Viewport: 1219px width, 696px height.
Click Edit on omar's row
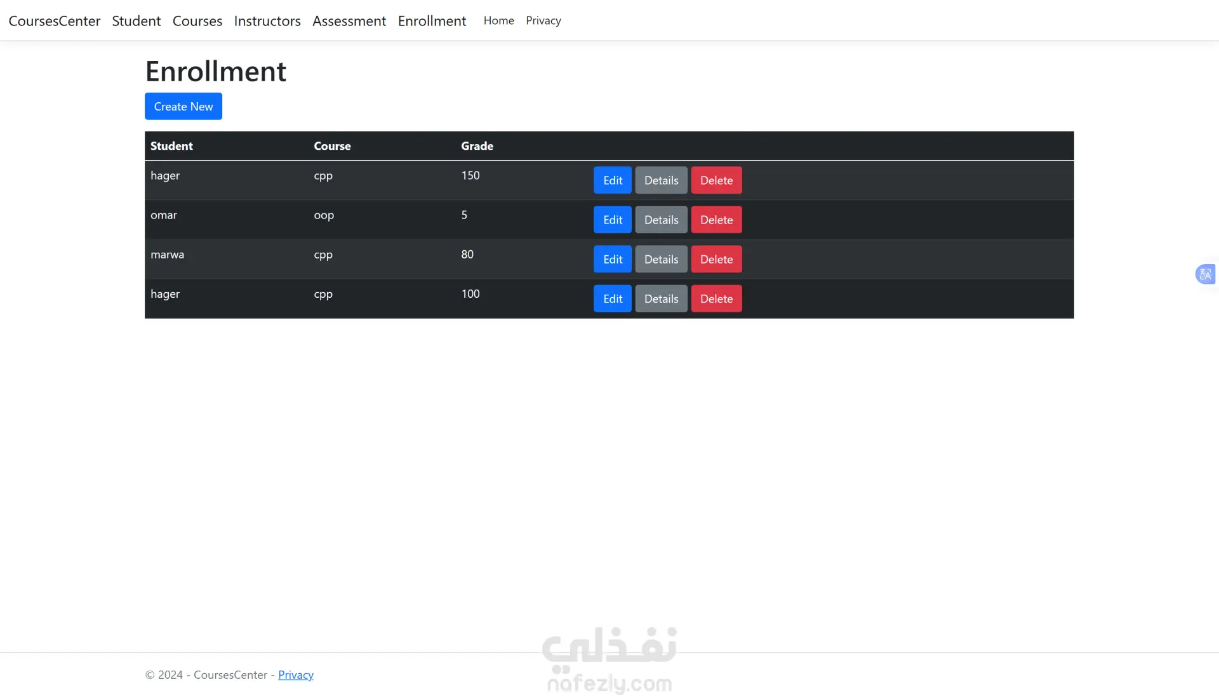point(612,220)
